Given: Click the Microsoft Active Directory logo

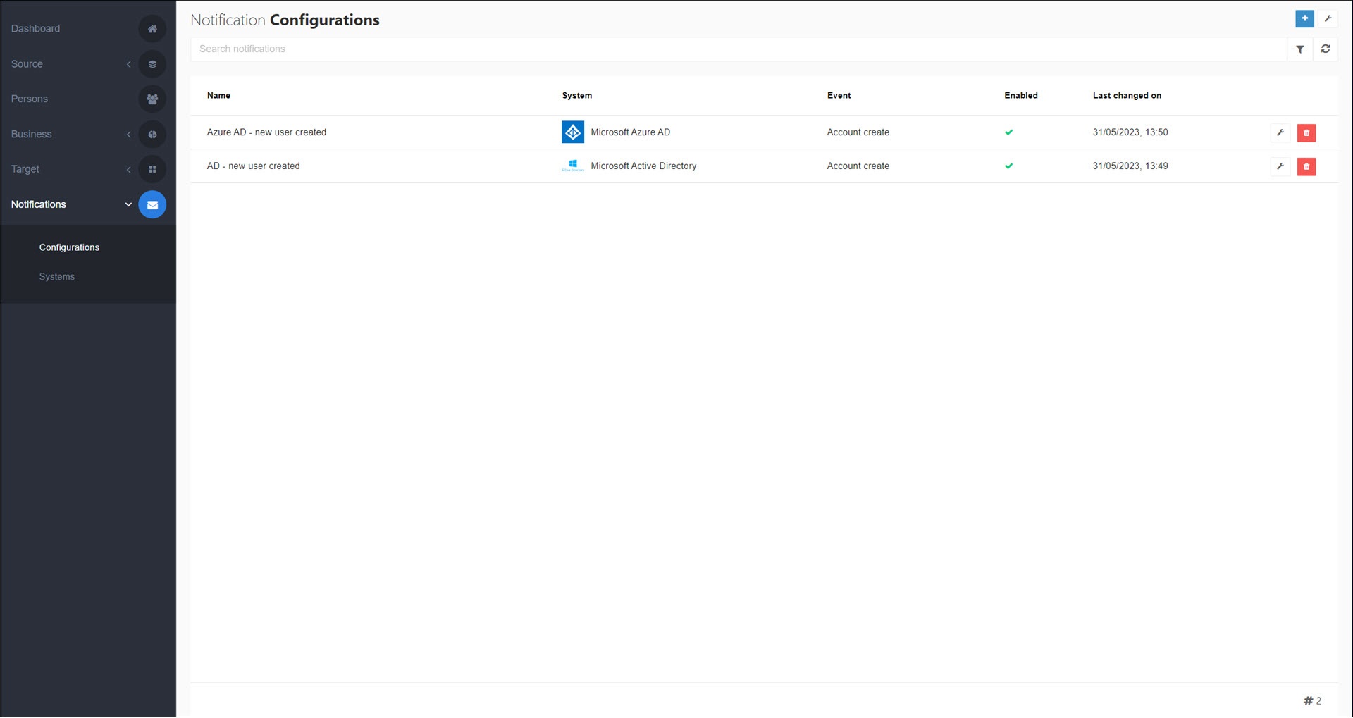Looking at the screenshot, I should click(x=573, y=166).
